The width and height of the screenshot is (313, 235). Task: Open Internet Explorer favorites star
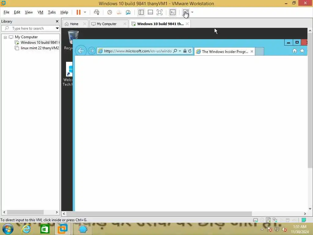[x=302, y=51]
